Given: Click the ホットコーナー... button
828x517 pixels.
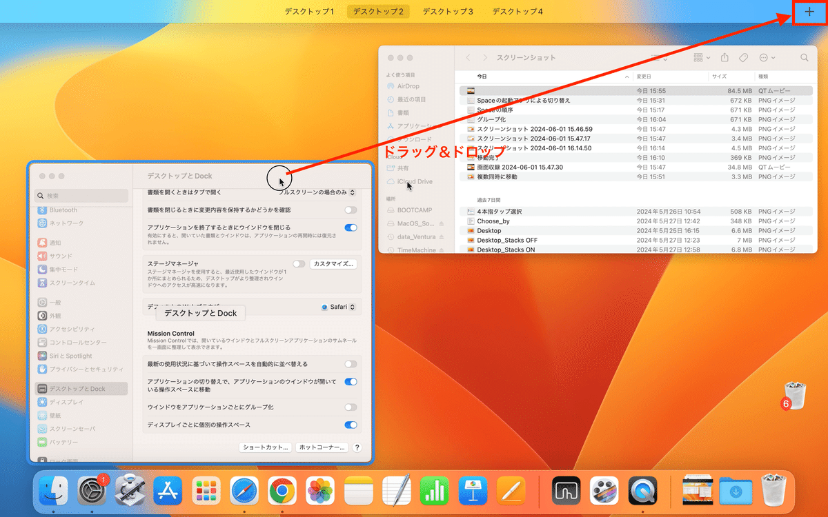Looking at the screenshot, I should (x=321, y=447).
